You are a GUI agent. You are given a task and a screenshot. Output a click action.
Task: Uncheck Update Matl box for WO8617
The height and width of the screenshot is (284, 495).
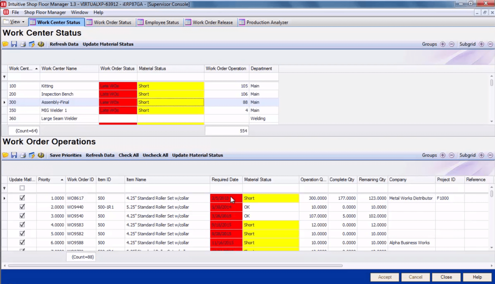tap(22, 198)
